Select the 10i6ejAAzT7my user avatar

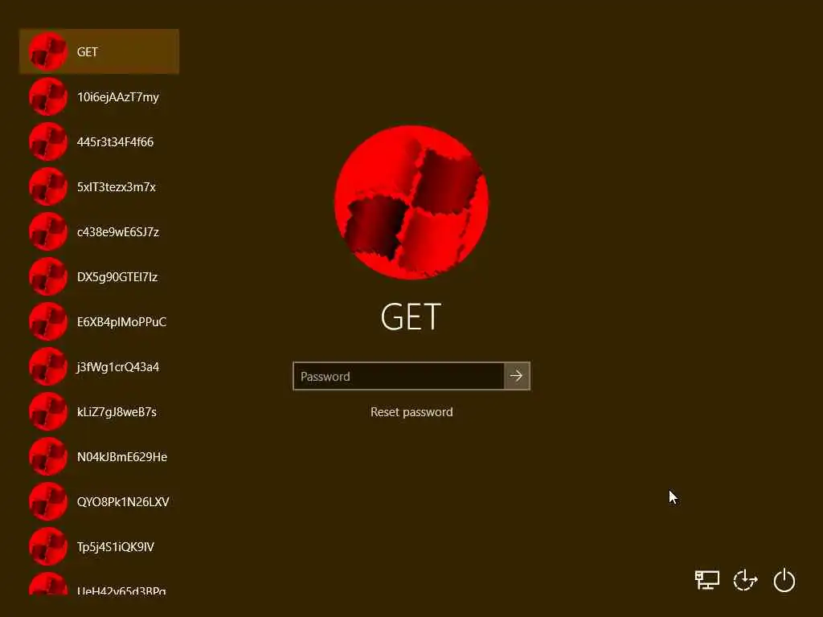click(x=47, y=96)
